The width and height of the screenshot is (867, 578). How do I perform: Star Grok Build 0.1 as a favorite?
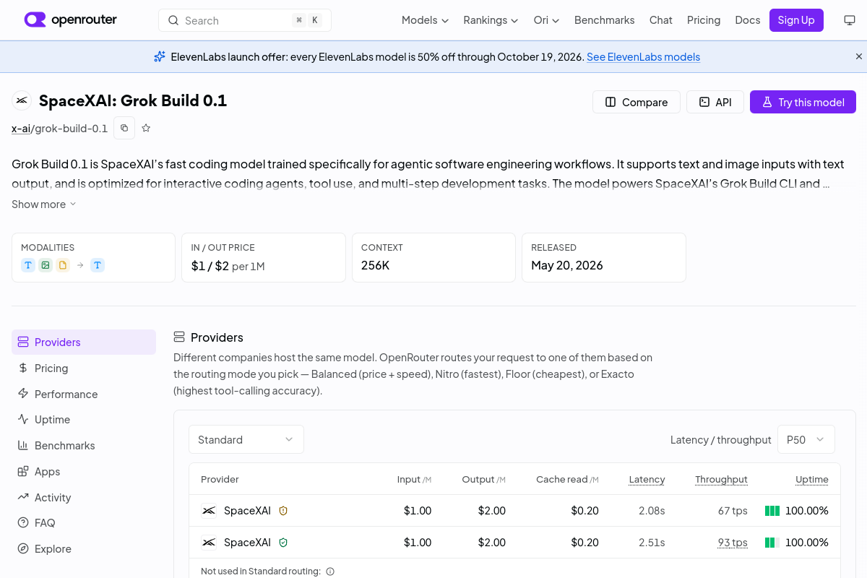[x=146, y=128]
